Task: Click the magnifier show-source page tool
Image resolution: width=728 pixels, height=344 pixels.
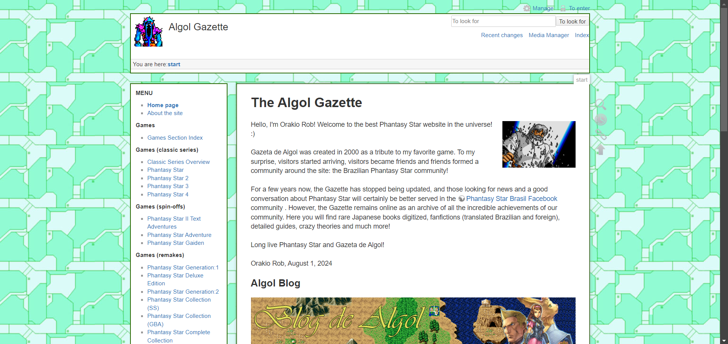Action: [x=601, y=104]
